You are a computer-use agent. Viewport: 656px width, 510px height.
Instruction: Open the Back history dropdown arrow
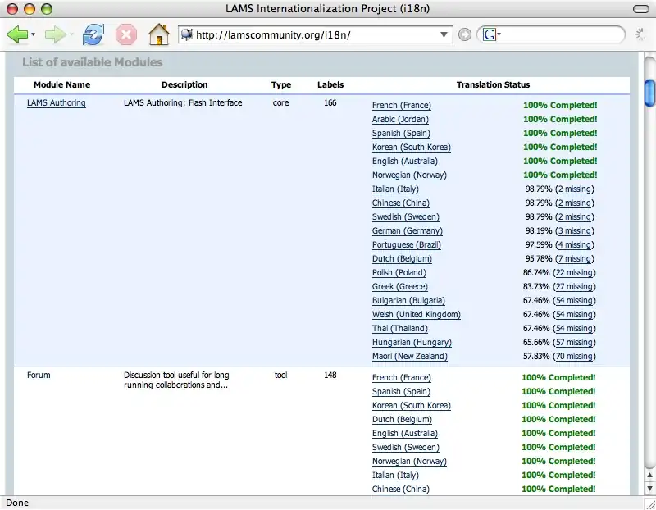pyautogui.click(x=33, y=35)
